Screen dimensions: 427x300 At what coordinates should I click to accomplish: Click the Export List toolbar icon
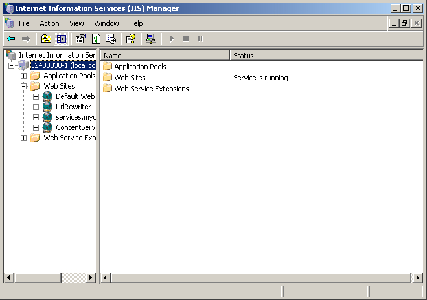(111, 39)
